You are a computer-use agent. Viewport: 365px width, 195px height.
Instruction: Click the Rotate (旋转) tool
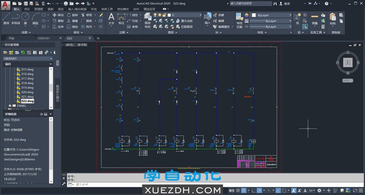coord(72,15)
